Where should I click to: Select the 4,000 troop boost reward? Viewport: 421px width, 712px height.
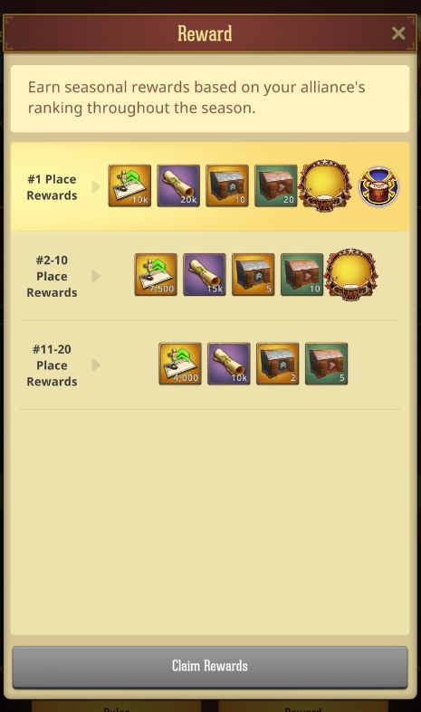pos(180,364)
